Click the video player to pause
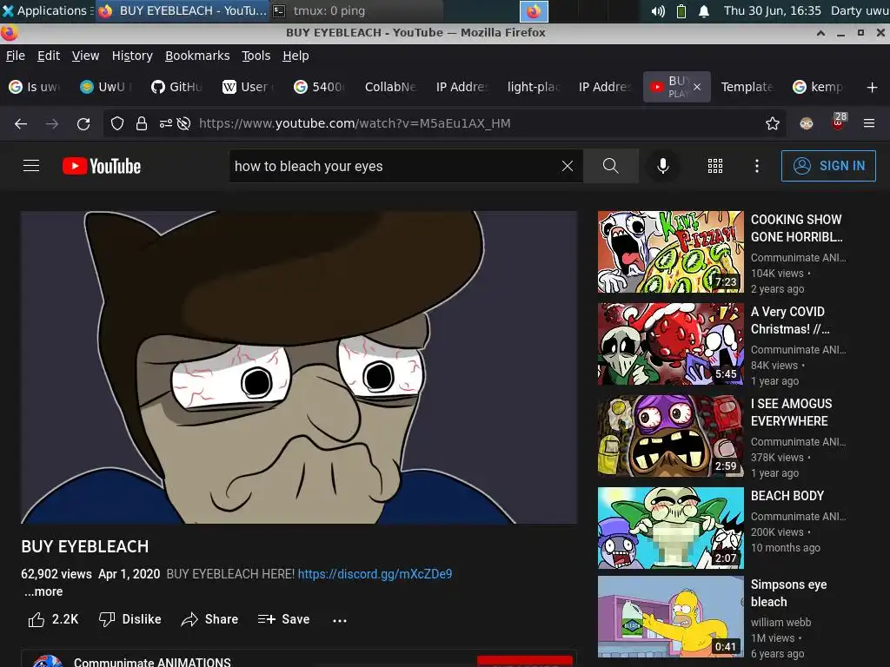Screen dimensions: 890x667 tap(299, 367)
